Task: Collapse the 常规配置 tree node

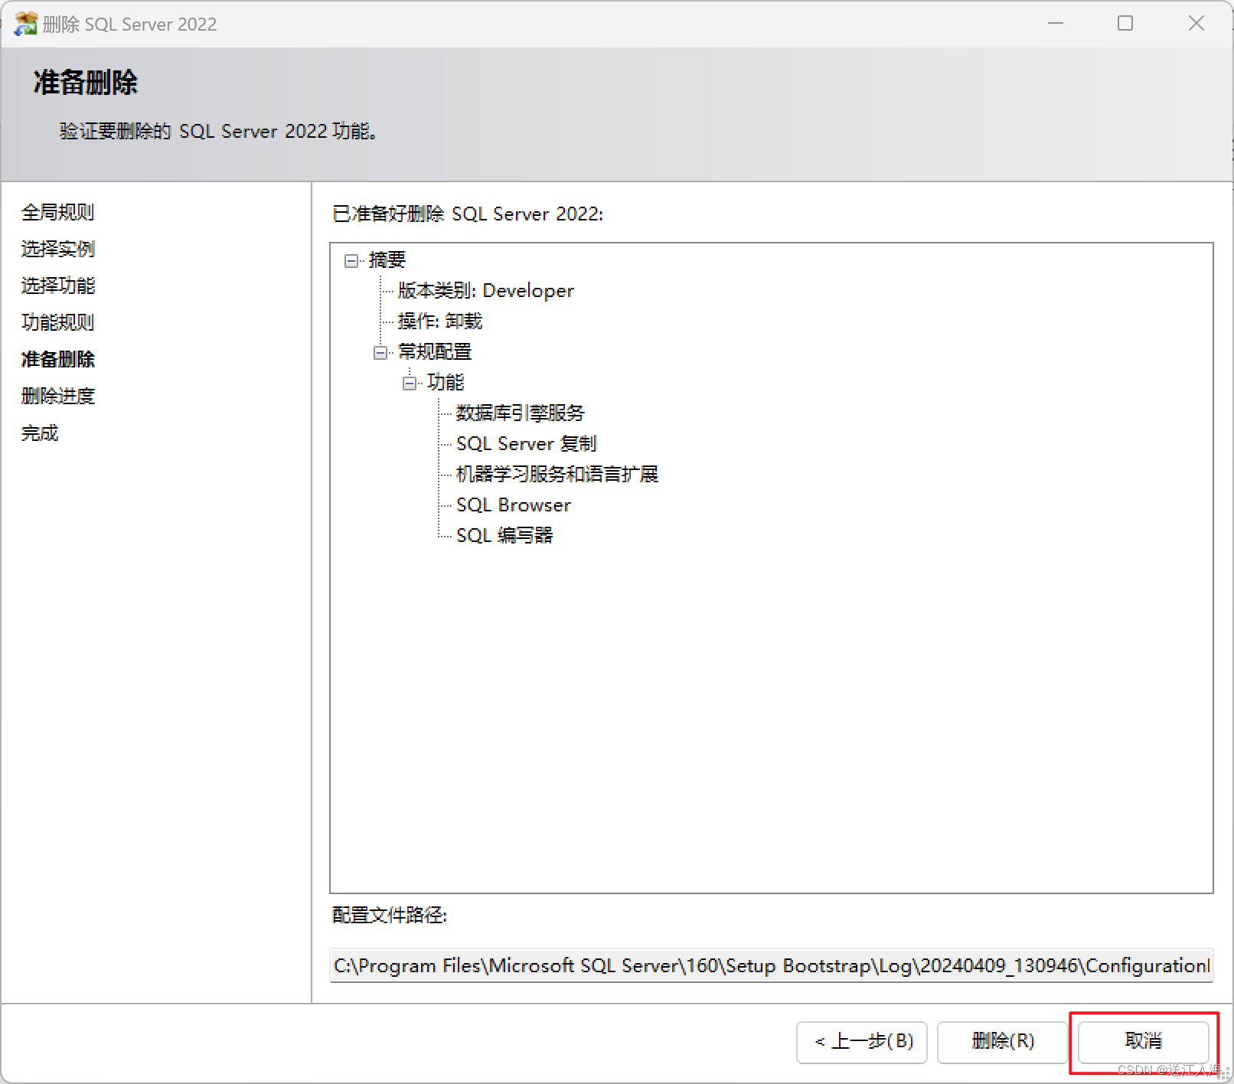Action: [380, 352]
